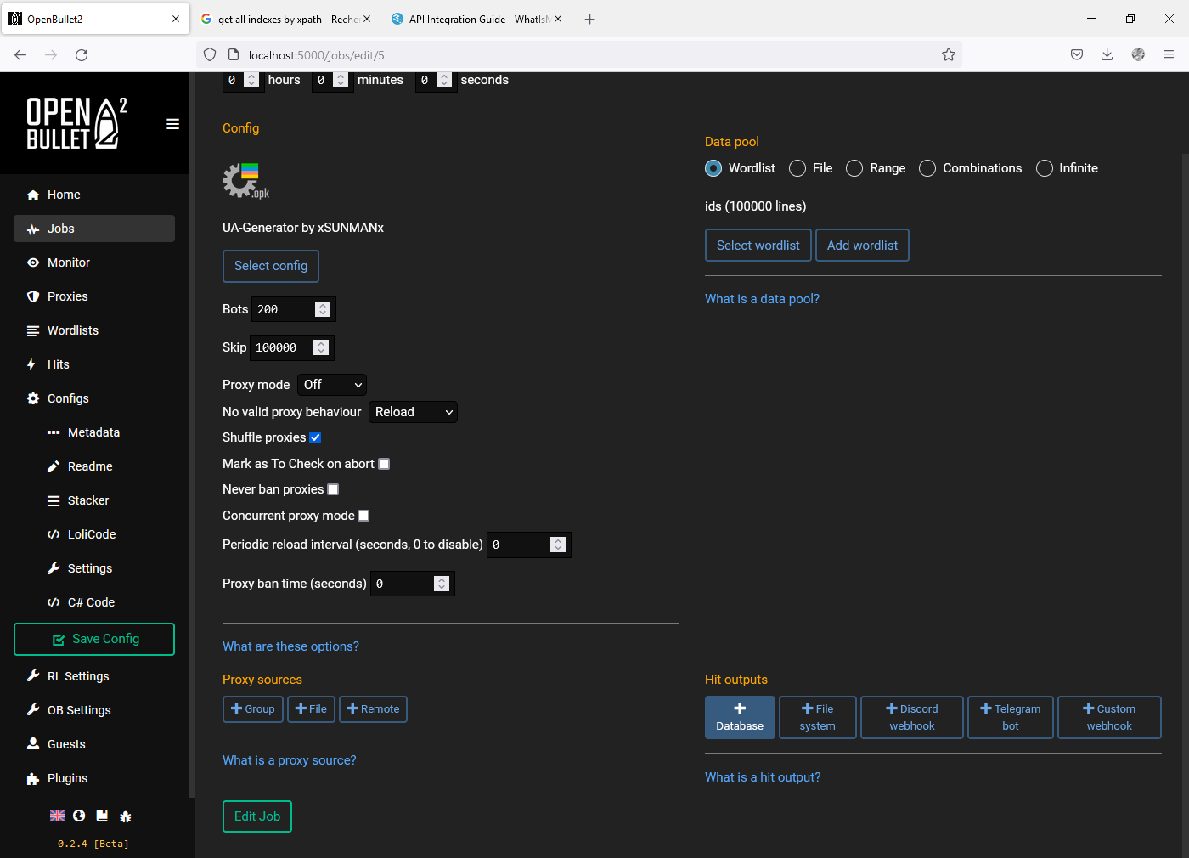
Task: Open the What is a data pool link
Action: (761, 298)
